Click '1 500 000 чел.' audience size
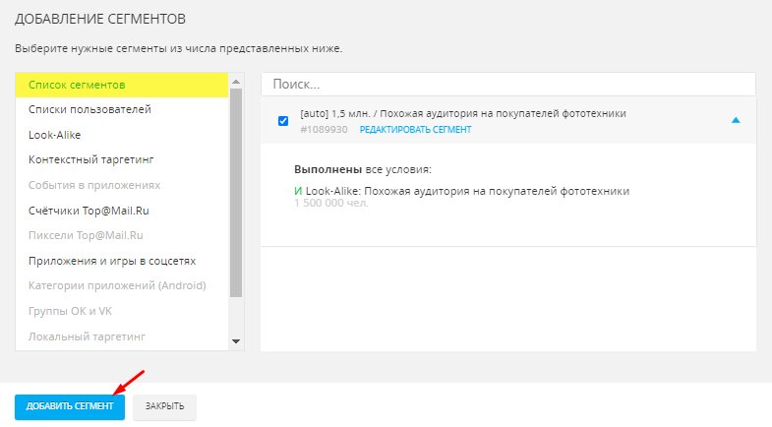This screenshot has width=772, height=427. [x=330, y=203]
